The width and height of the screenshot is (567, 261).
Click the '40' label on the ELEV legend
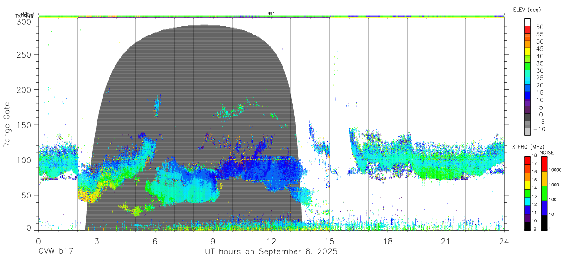coord(539,56)
